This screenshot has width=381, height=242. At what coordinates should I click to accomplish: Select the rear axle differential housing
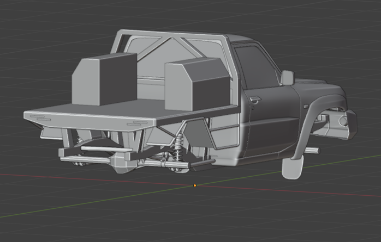coord(120,162)
